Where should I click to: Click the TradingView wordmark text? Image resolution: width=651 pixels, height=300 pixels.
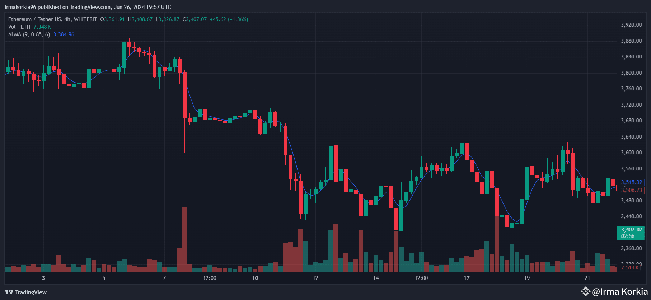pyautogui.click(x=31, y=292)
